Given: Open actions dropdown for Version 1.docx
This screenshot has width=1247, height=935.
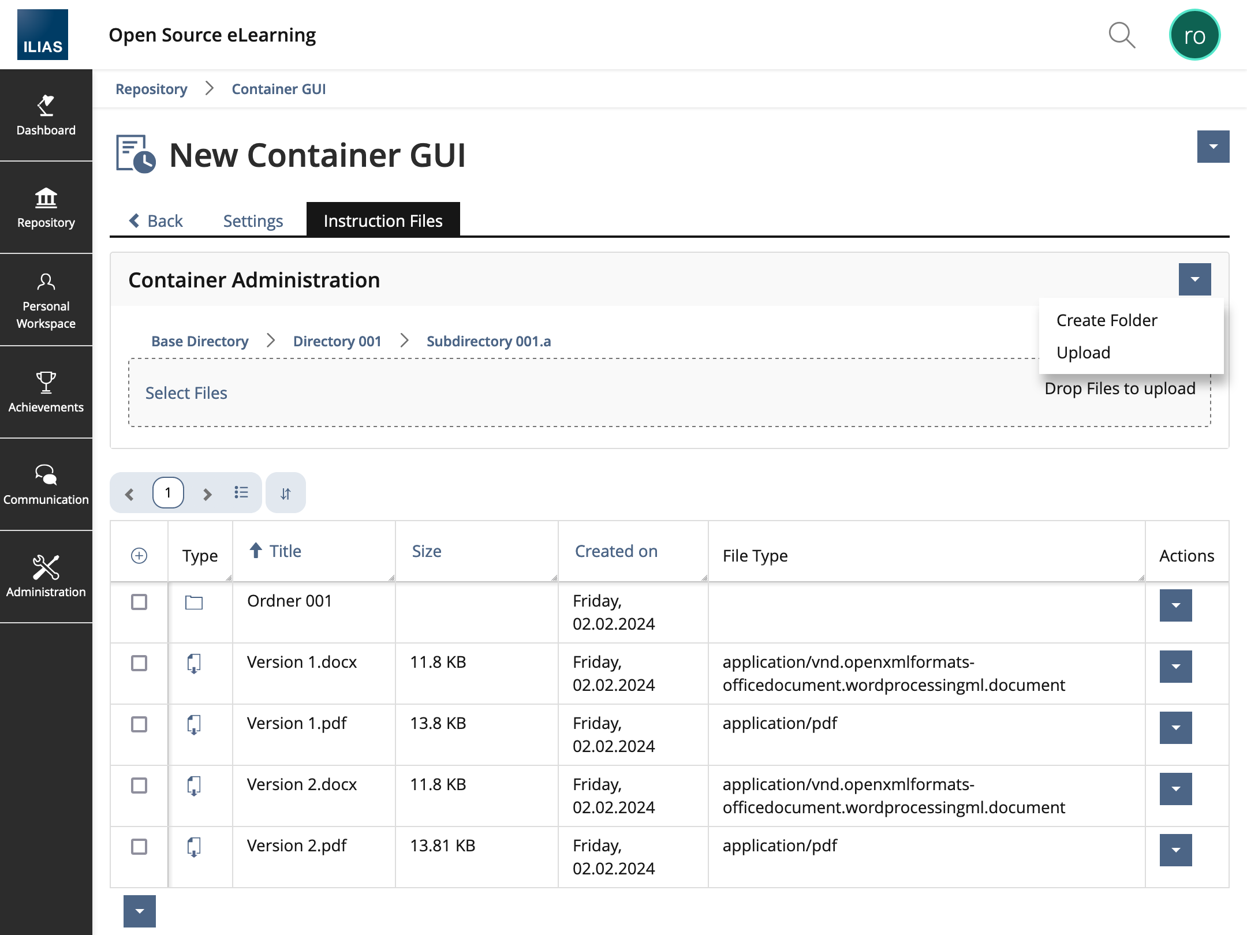Looking at the screenshot, I should click(x=1175, y=667).
